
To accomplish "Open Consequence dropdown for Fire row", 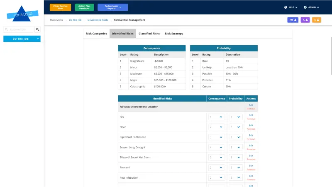I will 216,117.
